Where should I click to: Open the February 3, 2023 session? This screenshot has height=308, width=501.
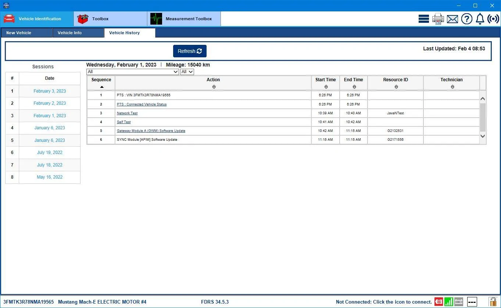(x=50, y=91)
